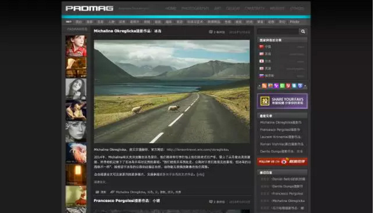
Task: Open the CREATIVITY menu item
Action: coord(255,8)
